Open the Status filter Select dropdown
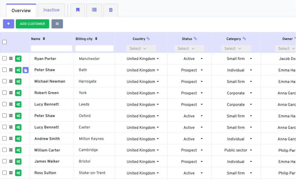Screen dimensions: 296x180 tap(189, 49)
